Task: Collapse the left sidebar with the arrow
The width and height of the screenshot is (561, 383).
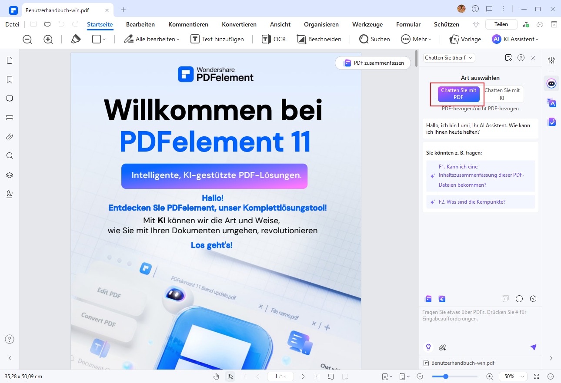Action: [10, 358]
